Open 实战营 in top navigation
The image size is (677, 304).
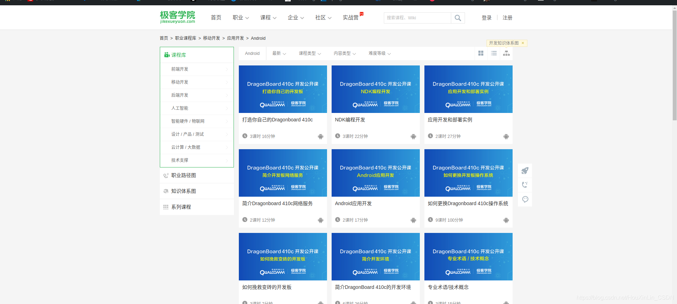coord(351,18)
